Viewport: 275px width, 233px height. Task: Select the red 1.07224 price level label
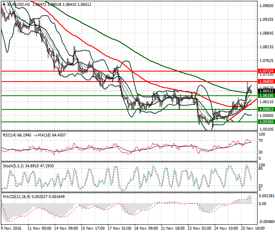point(266,71)
